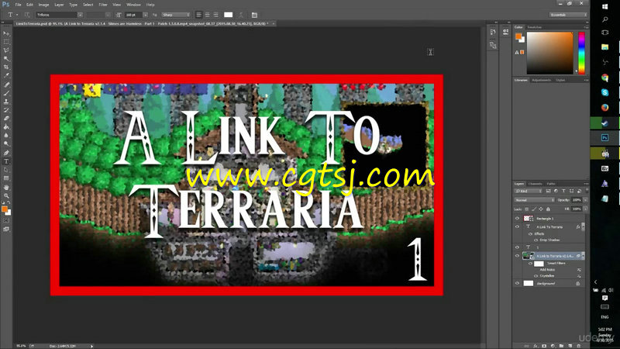This screenshot has height=349, width=620.
Task: Select the Healing Brush tool
Action: point(6,85)
